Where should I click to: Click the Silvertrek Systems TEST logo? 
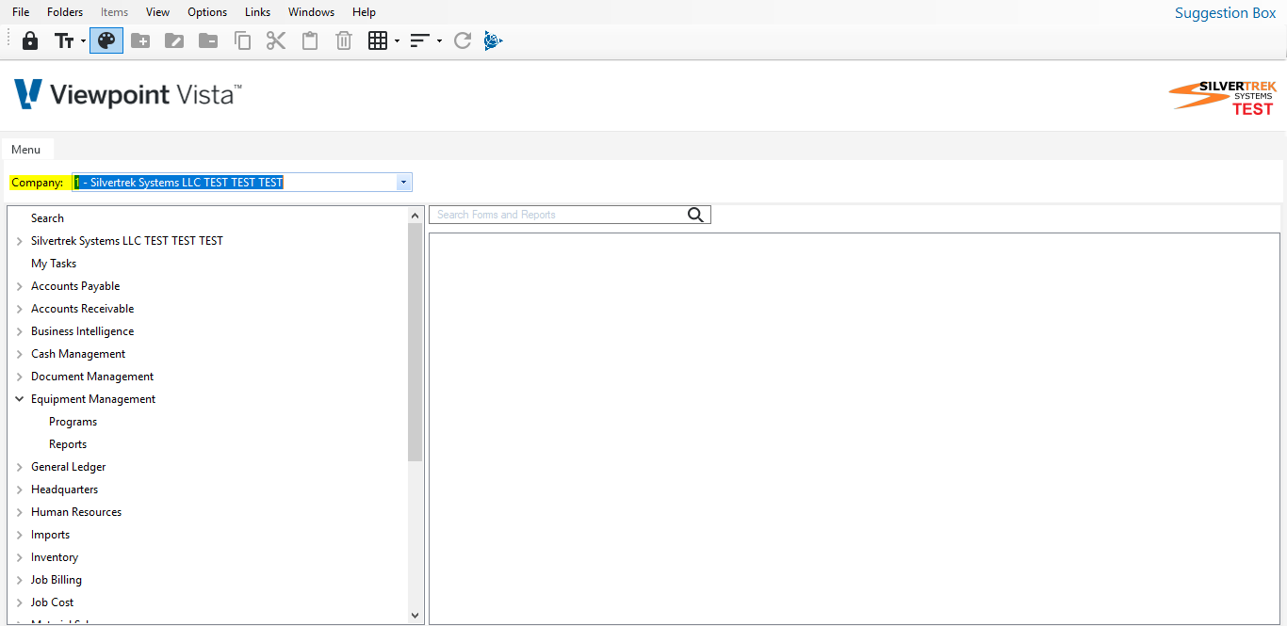[x=1223, y=98]
